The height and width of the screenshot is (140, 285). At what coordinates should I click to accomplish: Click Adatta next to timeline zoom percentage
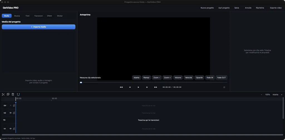275,95
